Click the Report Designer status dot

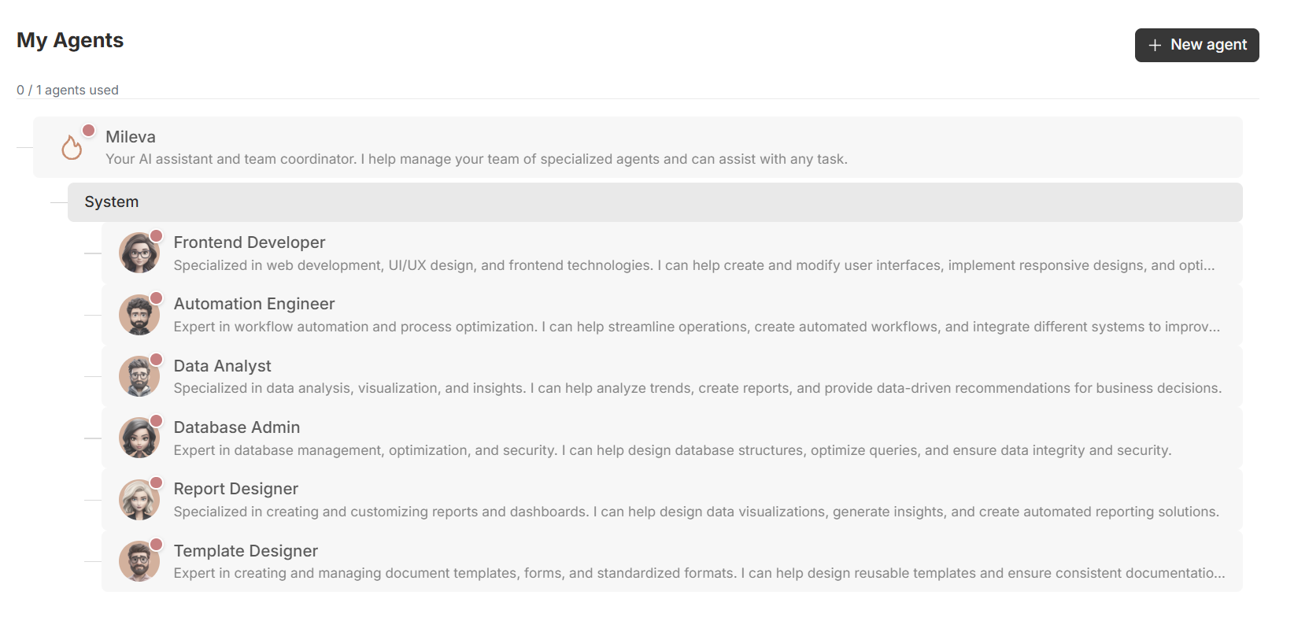[x=157, y=483]
